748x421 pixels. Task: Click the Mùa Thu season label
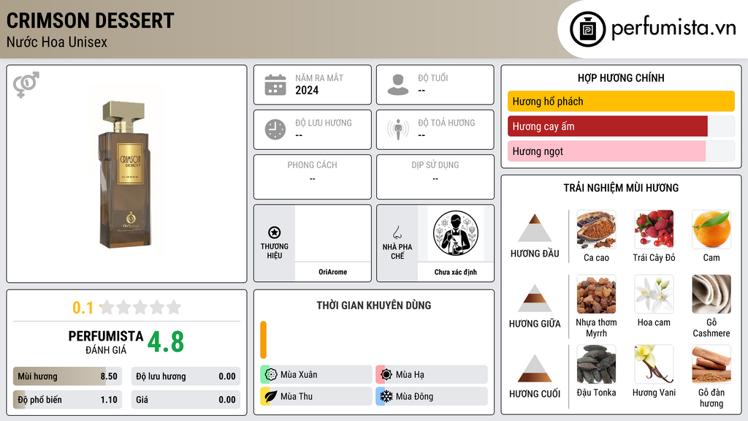(297, 396)
